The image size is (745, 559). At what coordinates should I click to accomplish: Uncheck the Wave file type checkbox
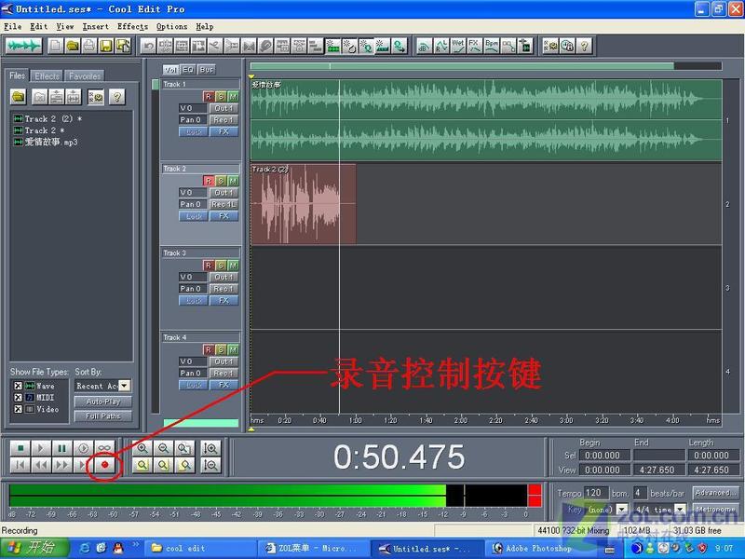(18, 386)
